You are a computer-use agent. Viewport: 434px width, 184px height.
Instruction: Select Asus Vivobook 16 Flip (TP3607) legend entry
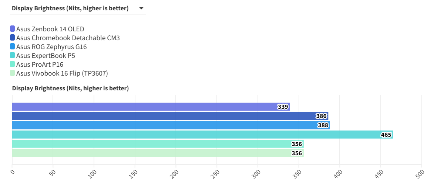(x=62, y=73)
